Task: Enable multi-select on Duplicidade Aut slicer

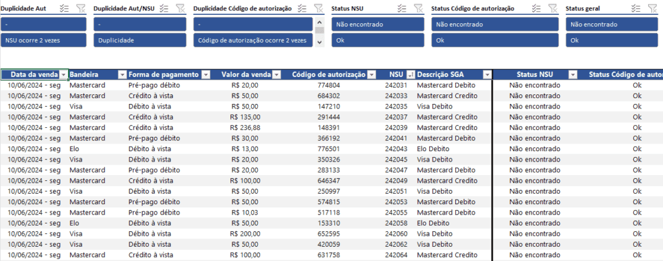Action: coord(63,8)
